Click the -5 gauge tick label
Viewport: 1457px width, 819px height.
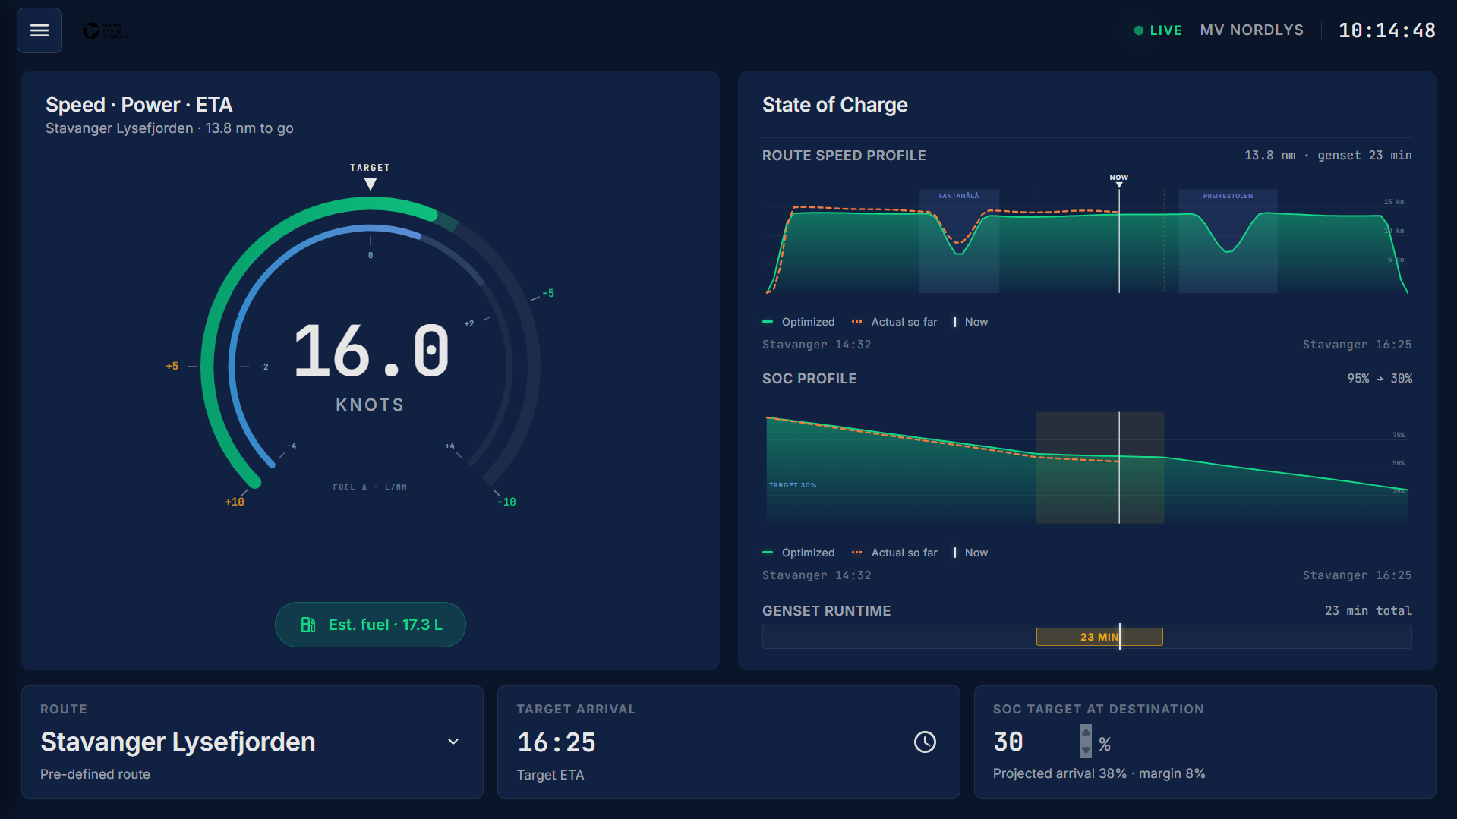pos(548,293)
